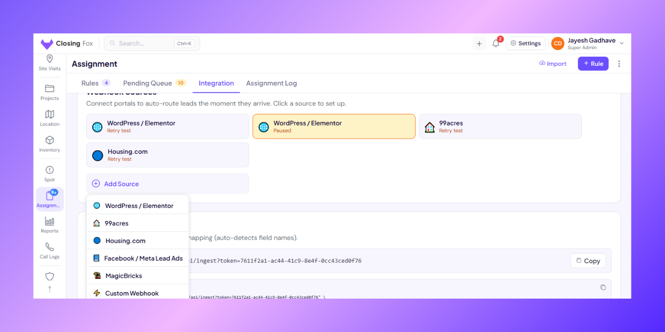Click the paused WordPress / Elementor source
Viewport: 665px width, 332px height.
tap(334, 126)
